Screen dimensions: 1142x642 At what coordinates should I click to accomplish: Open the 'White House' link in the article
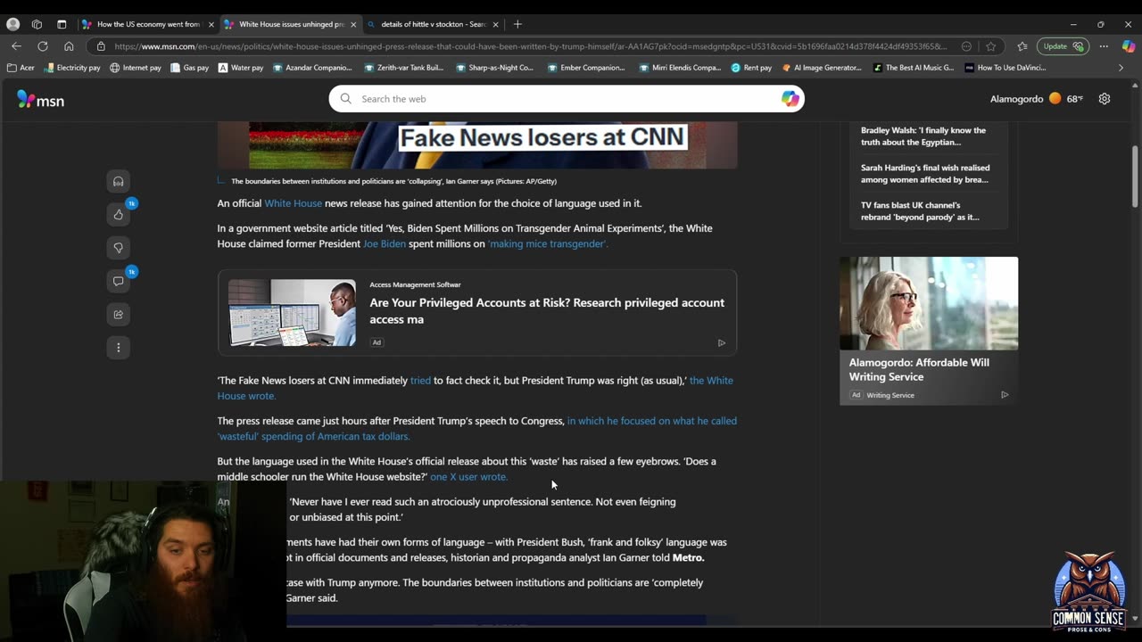click(x=293, y=203)
